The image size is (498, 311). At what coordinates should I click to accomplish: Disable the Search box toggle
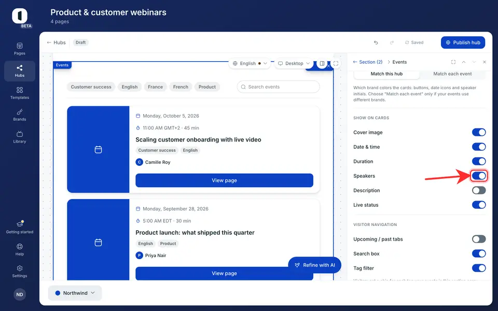point(479,253)
